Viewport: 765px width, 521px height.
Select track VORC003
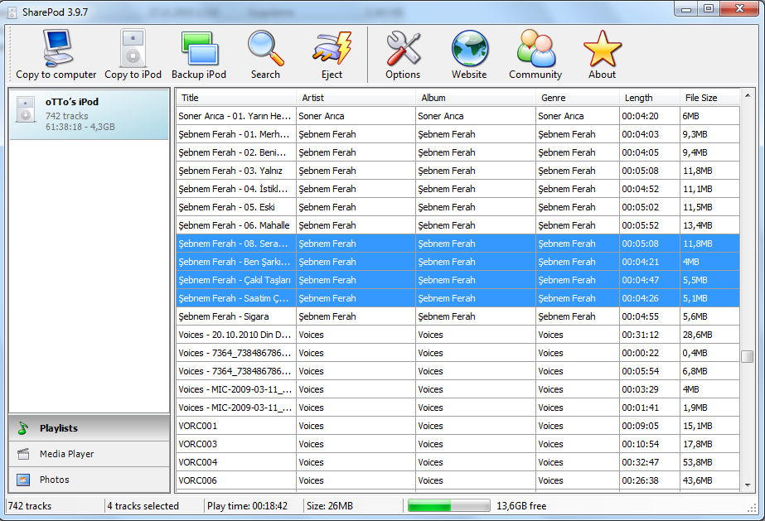(236, 444)
